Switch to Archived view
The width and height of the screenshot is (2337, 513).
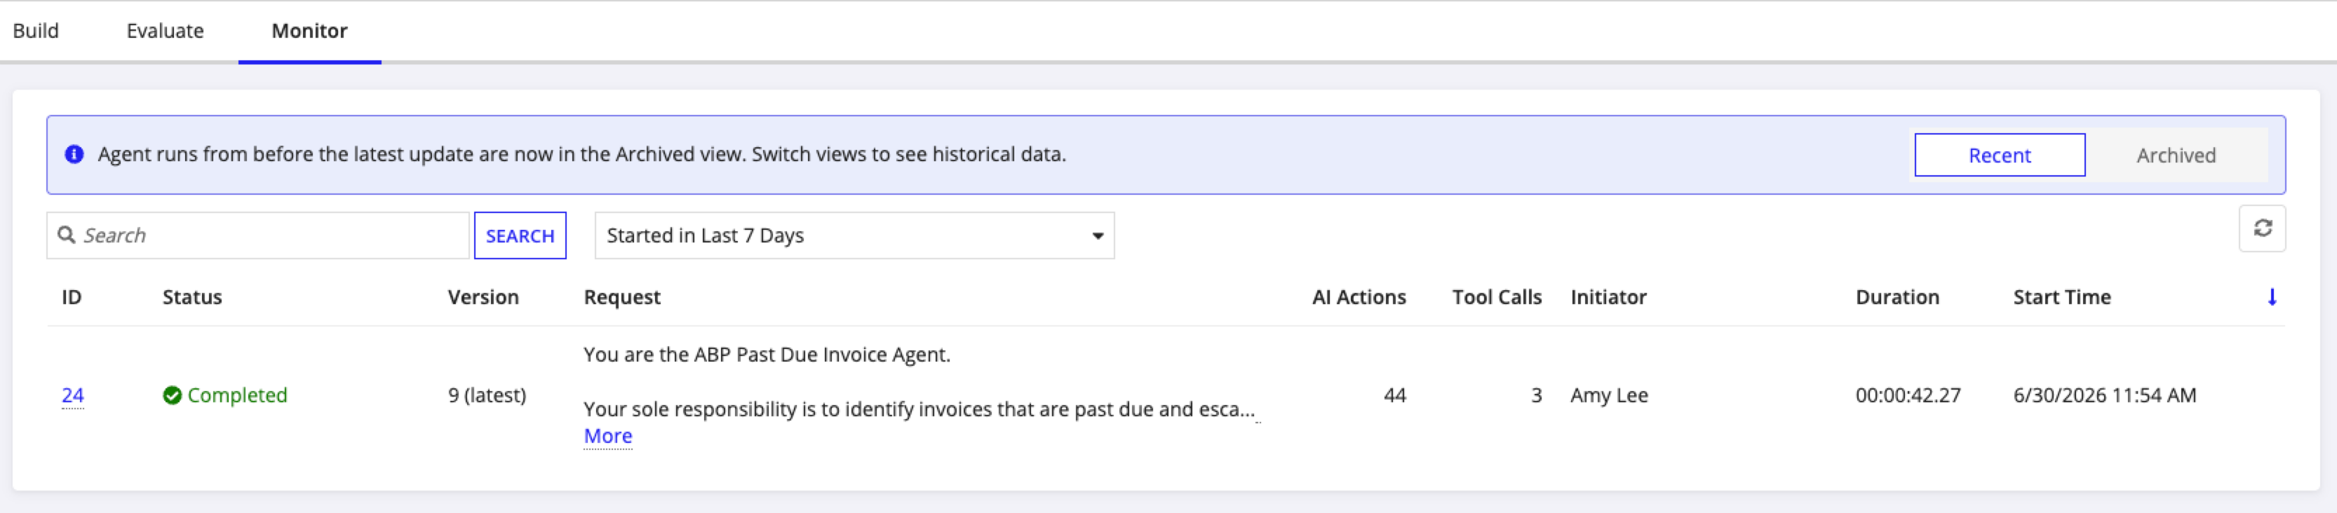2176,155
